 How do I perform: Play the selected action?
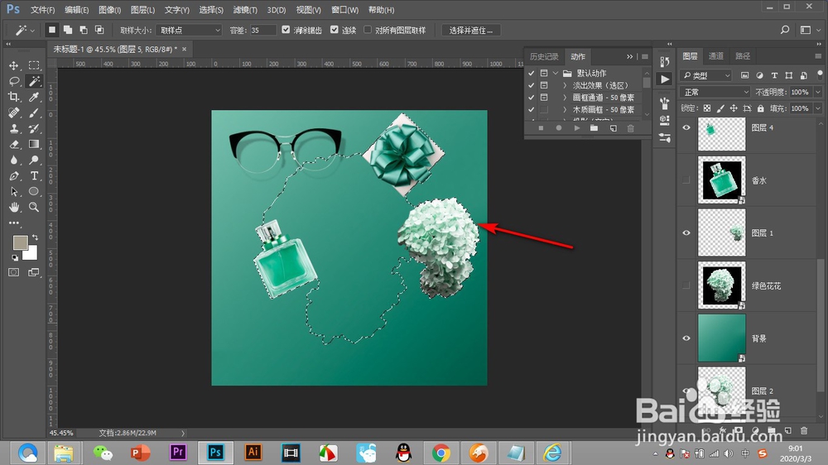576,128
